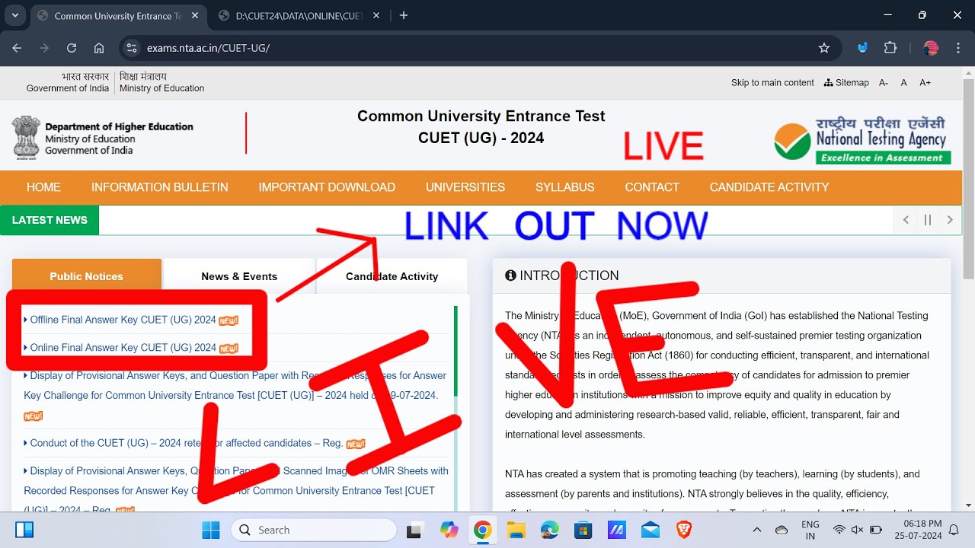Image resolution: width=975 pixels, height=548 pixels.
Task: Open the Chrome profile avatar
Action: 931,48
